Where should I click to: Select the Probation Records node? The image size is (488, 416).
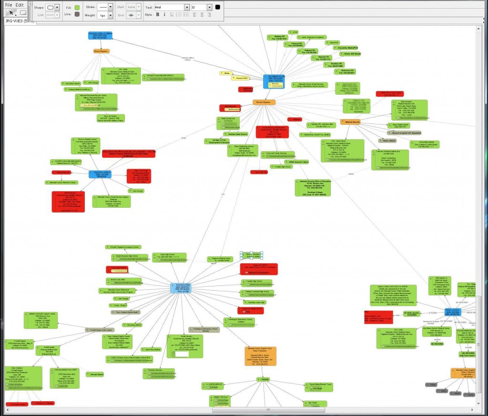click(x=159, y=374)
